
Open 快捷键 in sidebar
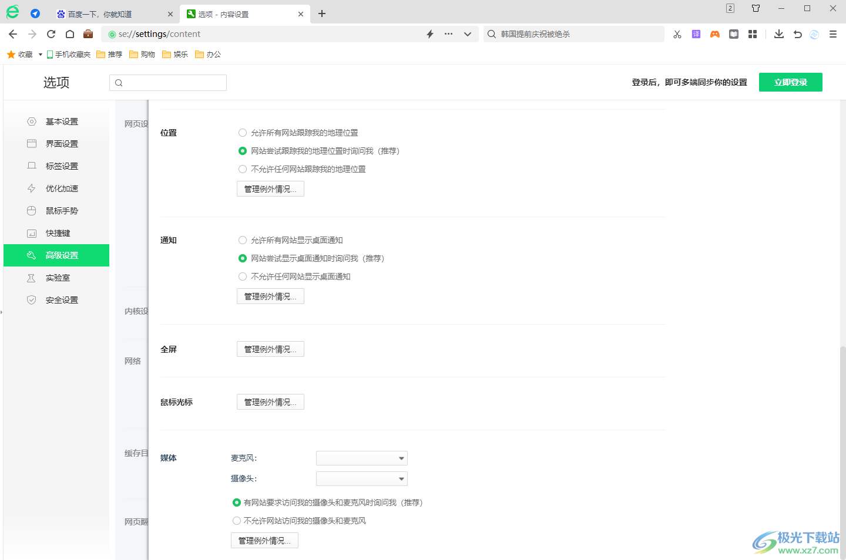tap(56, 233)
